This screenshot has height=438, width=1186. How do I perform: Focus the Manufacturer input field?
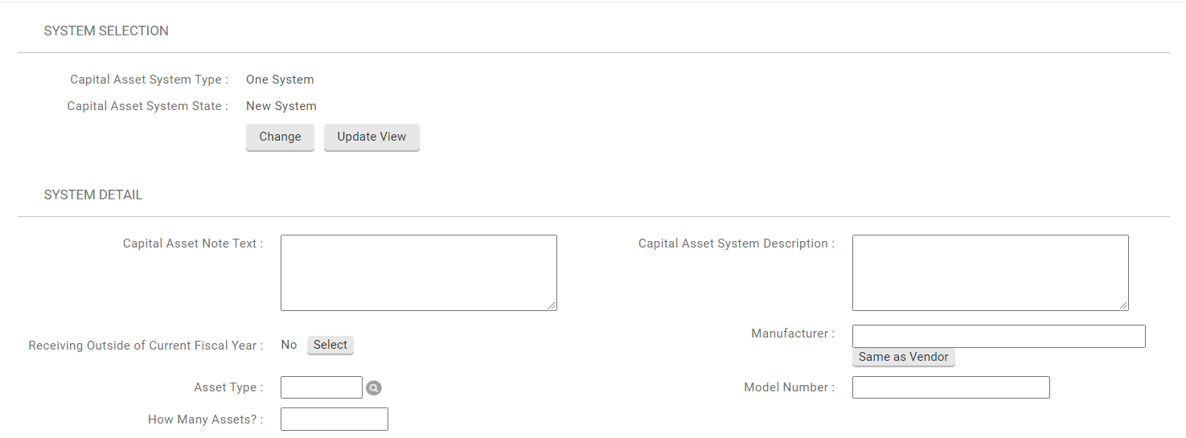pos(998,336)
